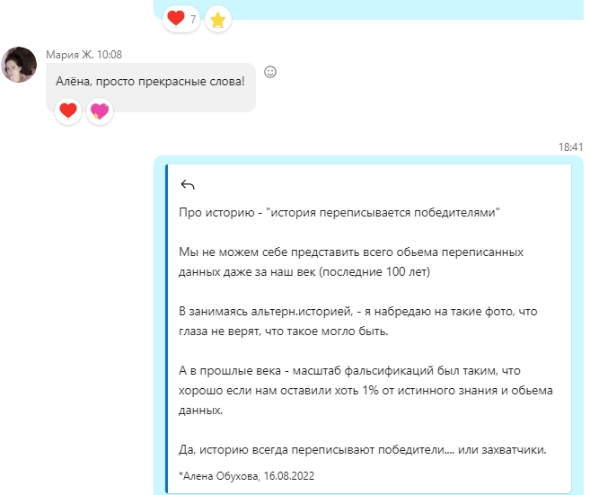
Task: Click the attribution "*Алена Обухова, 16.08.2022"
Action: click(x=247, y=475)
